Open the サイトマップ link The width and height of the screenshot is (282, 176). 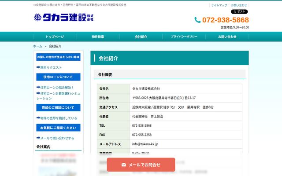tap(219, 5)
